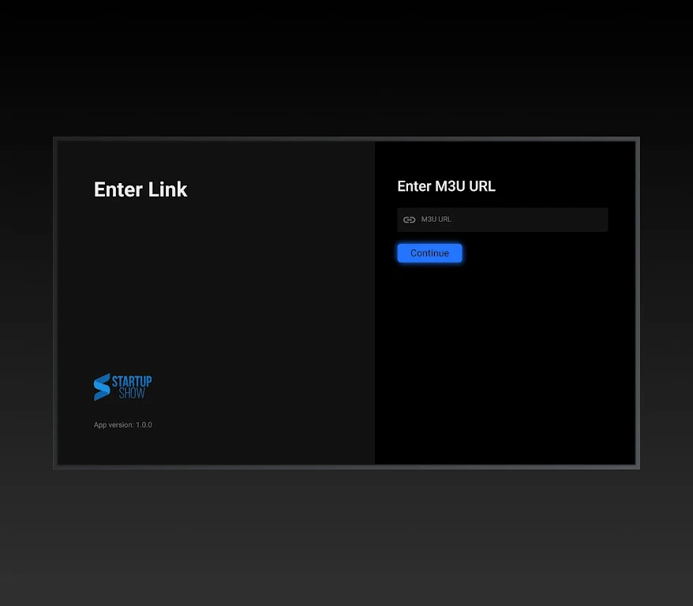Click the 'App version: 1.0.0' label

tap(122, 425)
